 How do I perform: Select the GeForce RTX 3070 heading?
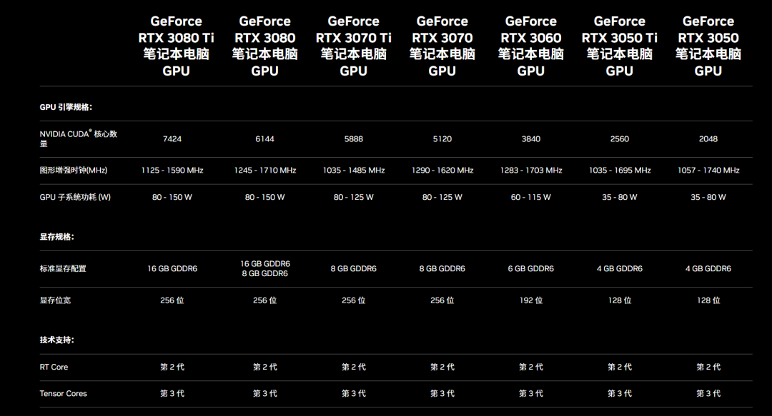point(442,46)
